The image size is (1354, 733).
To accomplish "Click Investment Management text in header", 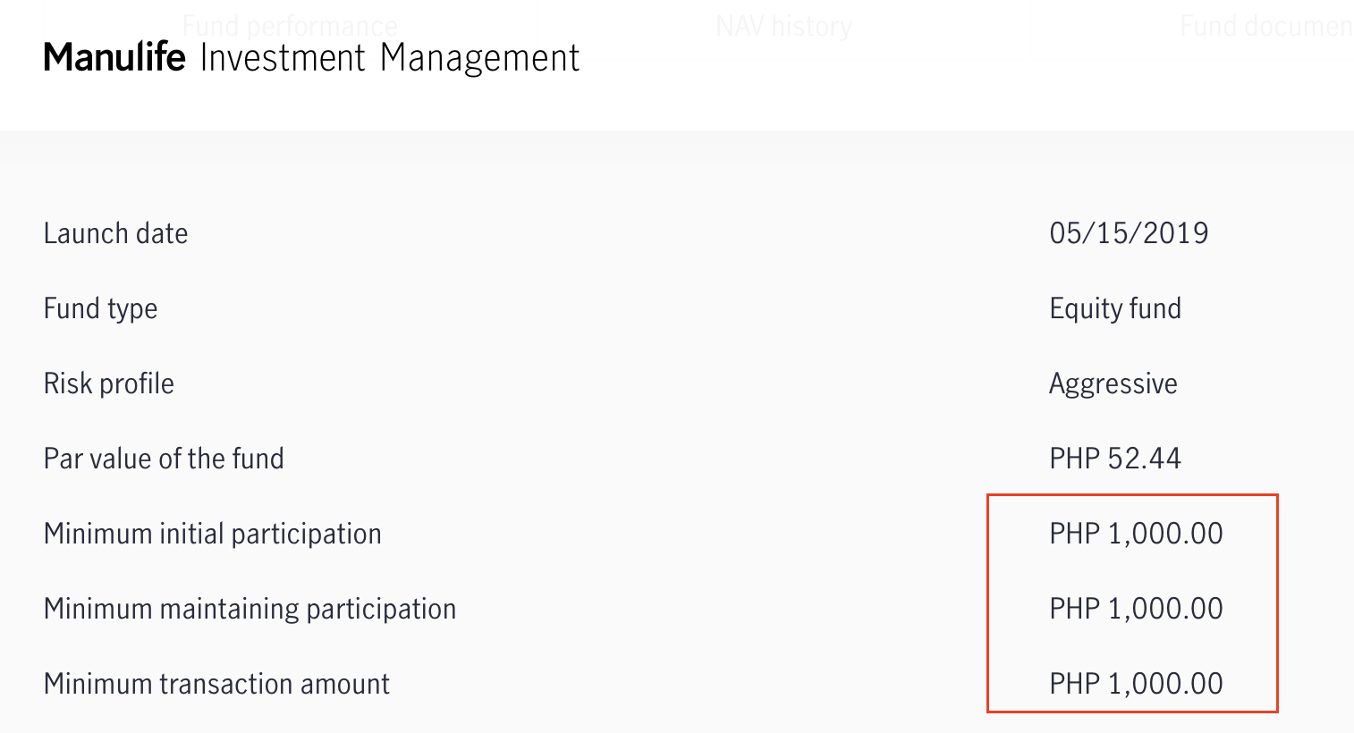I will click(x=390, y=58).
